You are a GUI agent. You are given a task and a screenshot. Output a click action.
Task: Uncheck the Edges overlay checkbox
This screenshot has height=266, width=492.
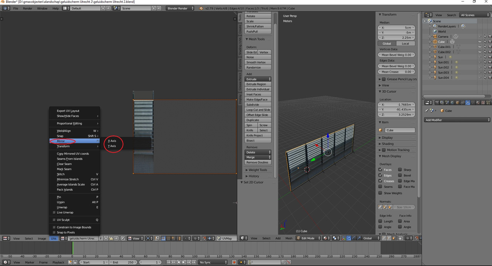pos(381,175)
